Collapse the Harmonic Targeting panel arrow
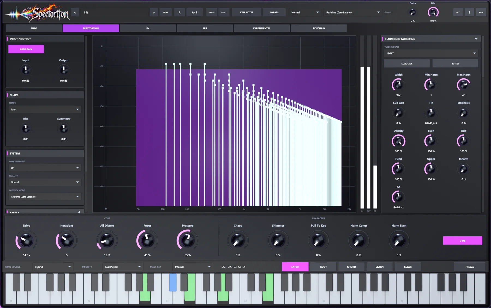The height and width of the screenshot is (308, 491). 476,39
